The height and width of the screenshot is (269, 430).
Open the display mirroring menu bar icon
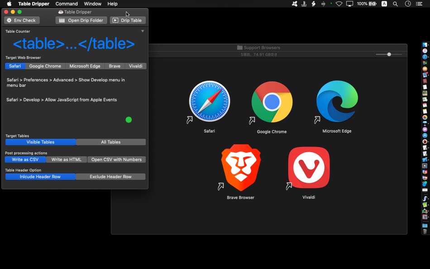[349, 4]
